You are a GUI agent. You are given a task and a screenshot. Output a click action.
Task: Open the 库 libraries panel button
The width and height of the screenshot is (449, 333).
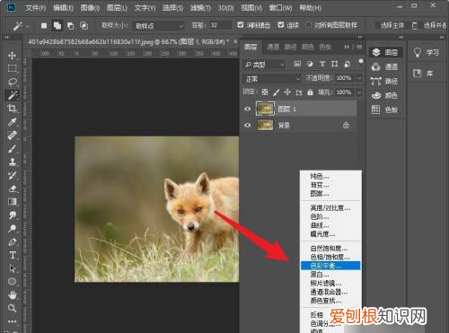423,74
